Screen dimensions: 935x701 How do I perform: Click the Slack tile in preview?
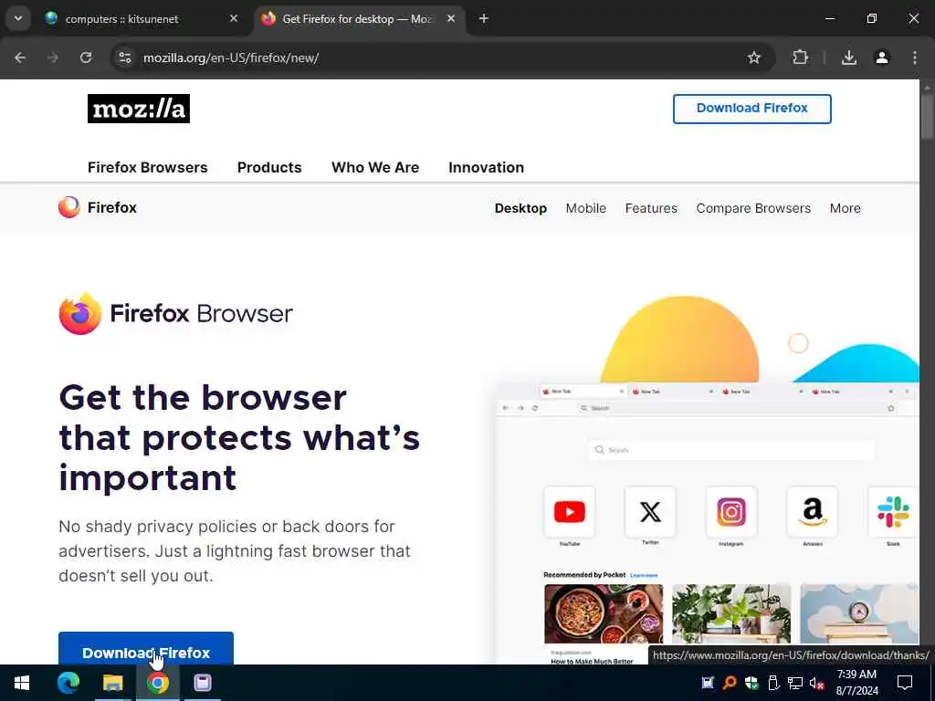(x=893, y=511)
